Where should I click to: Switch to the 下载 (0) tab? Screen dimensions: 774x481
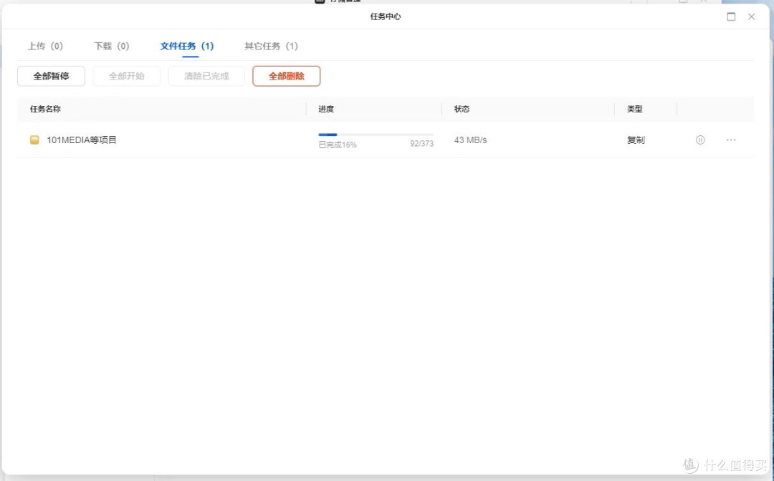click(x=112, y=46)
